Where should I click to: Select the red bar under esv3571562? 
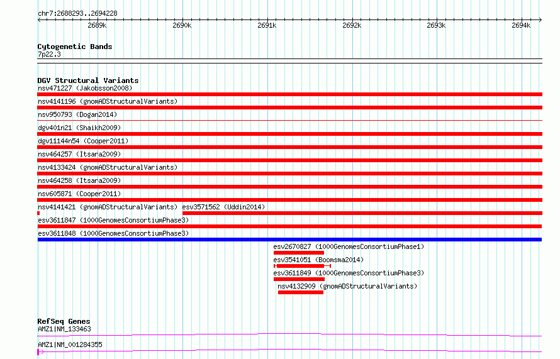pos(362,213)
